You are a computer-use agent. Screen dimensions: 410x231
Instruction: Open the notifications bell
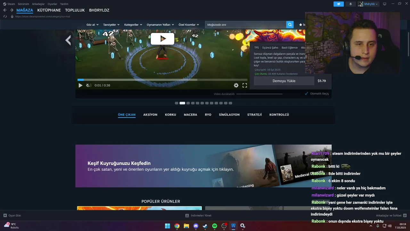click(350, 4)
